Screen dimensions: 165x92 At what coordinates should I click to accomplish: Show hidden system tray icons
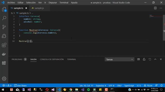click(x=133, y=90)
